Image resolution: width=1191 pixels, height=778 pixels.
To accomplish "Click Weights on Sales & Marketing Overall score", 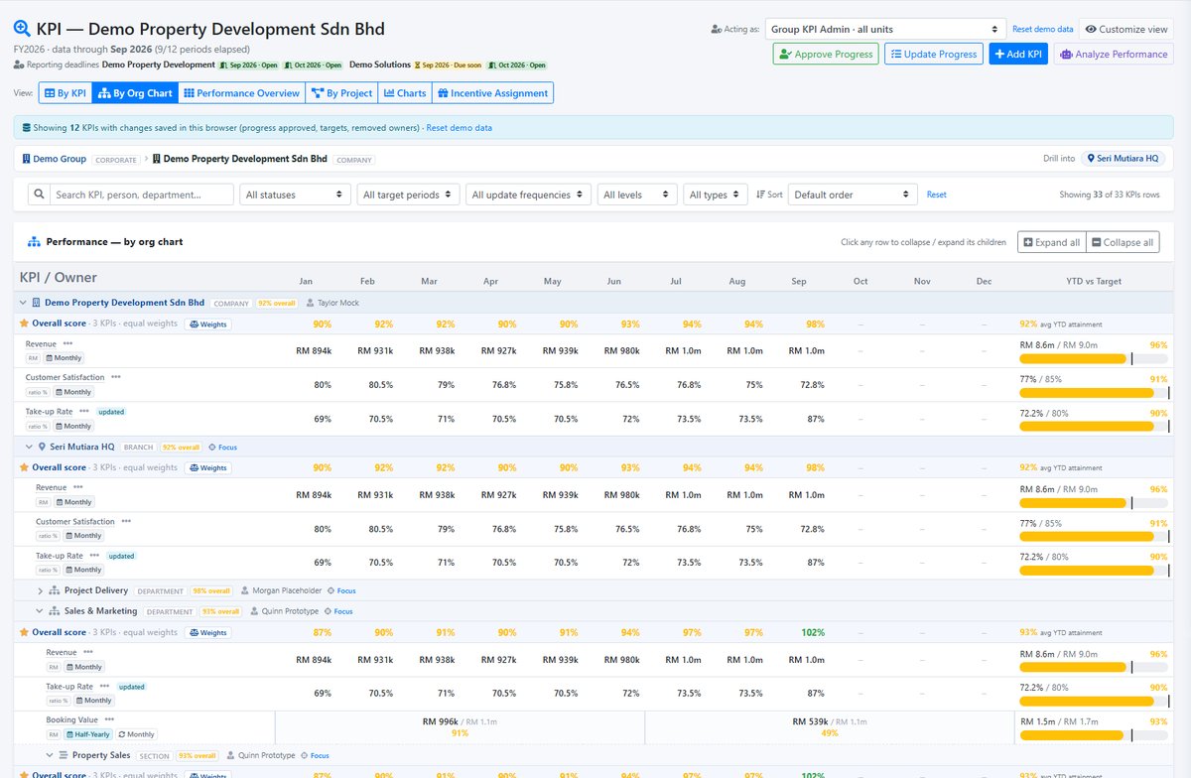I will click(207, 632).
